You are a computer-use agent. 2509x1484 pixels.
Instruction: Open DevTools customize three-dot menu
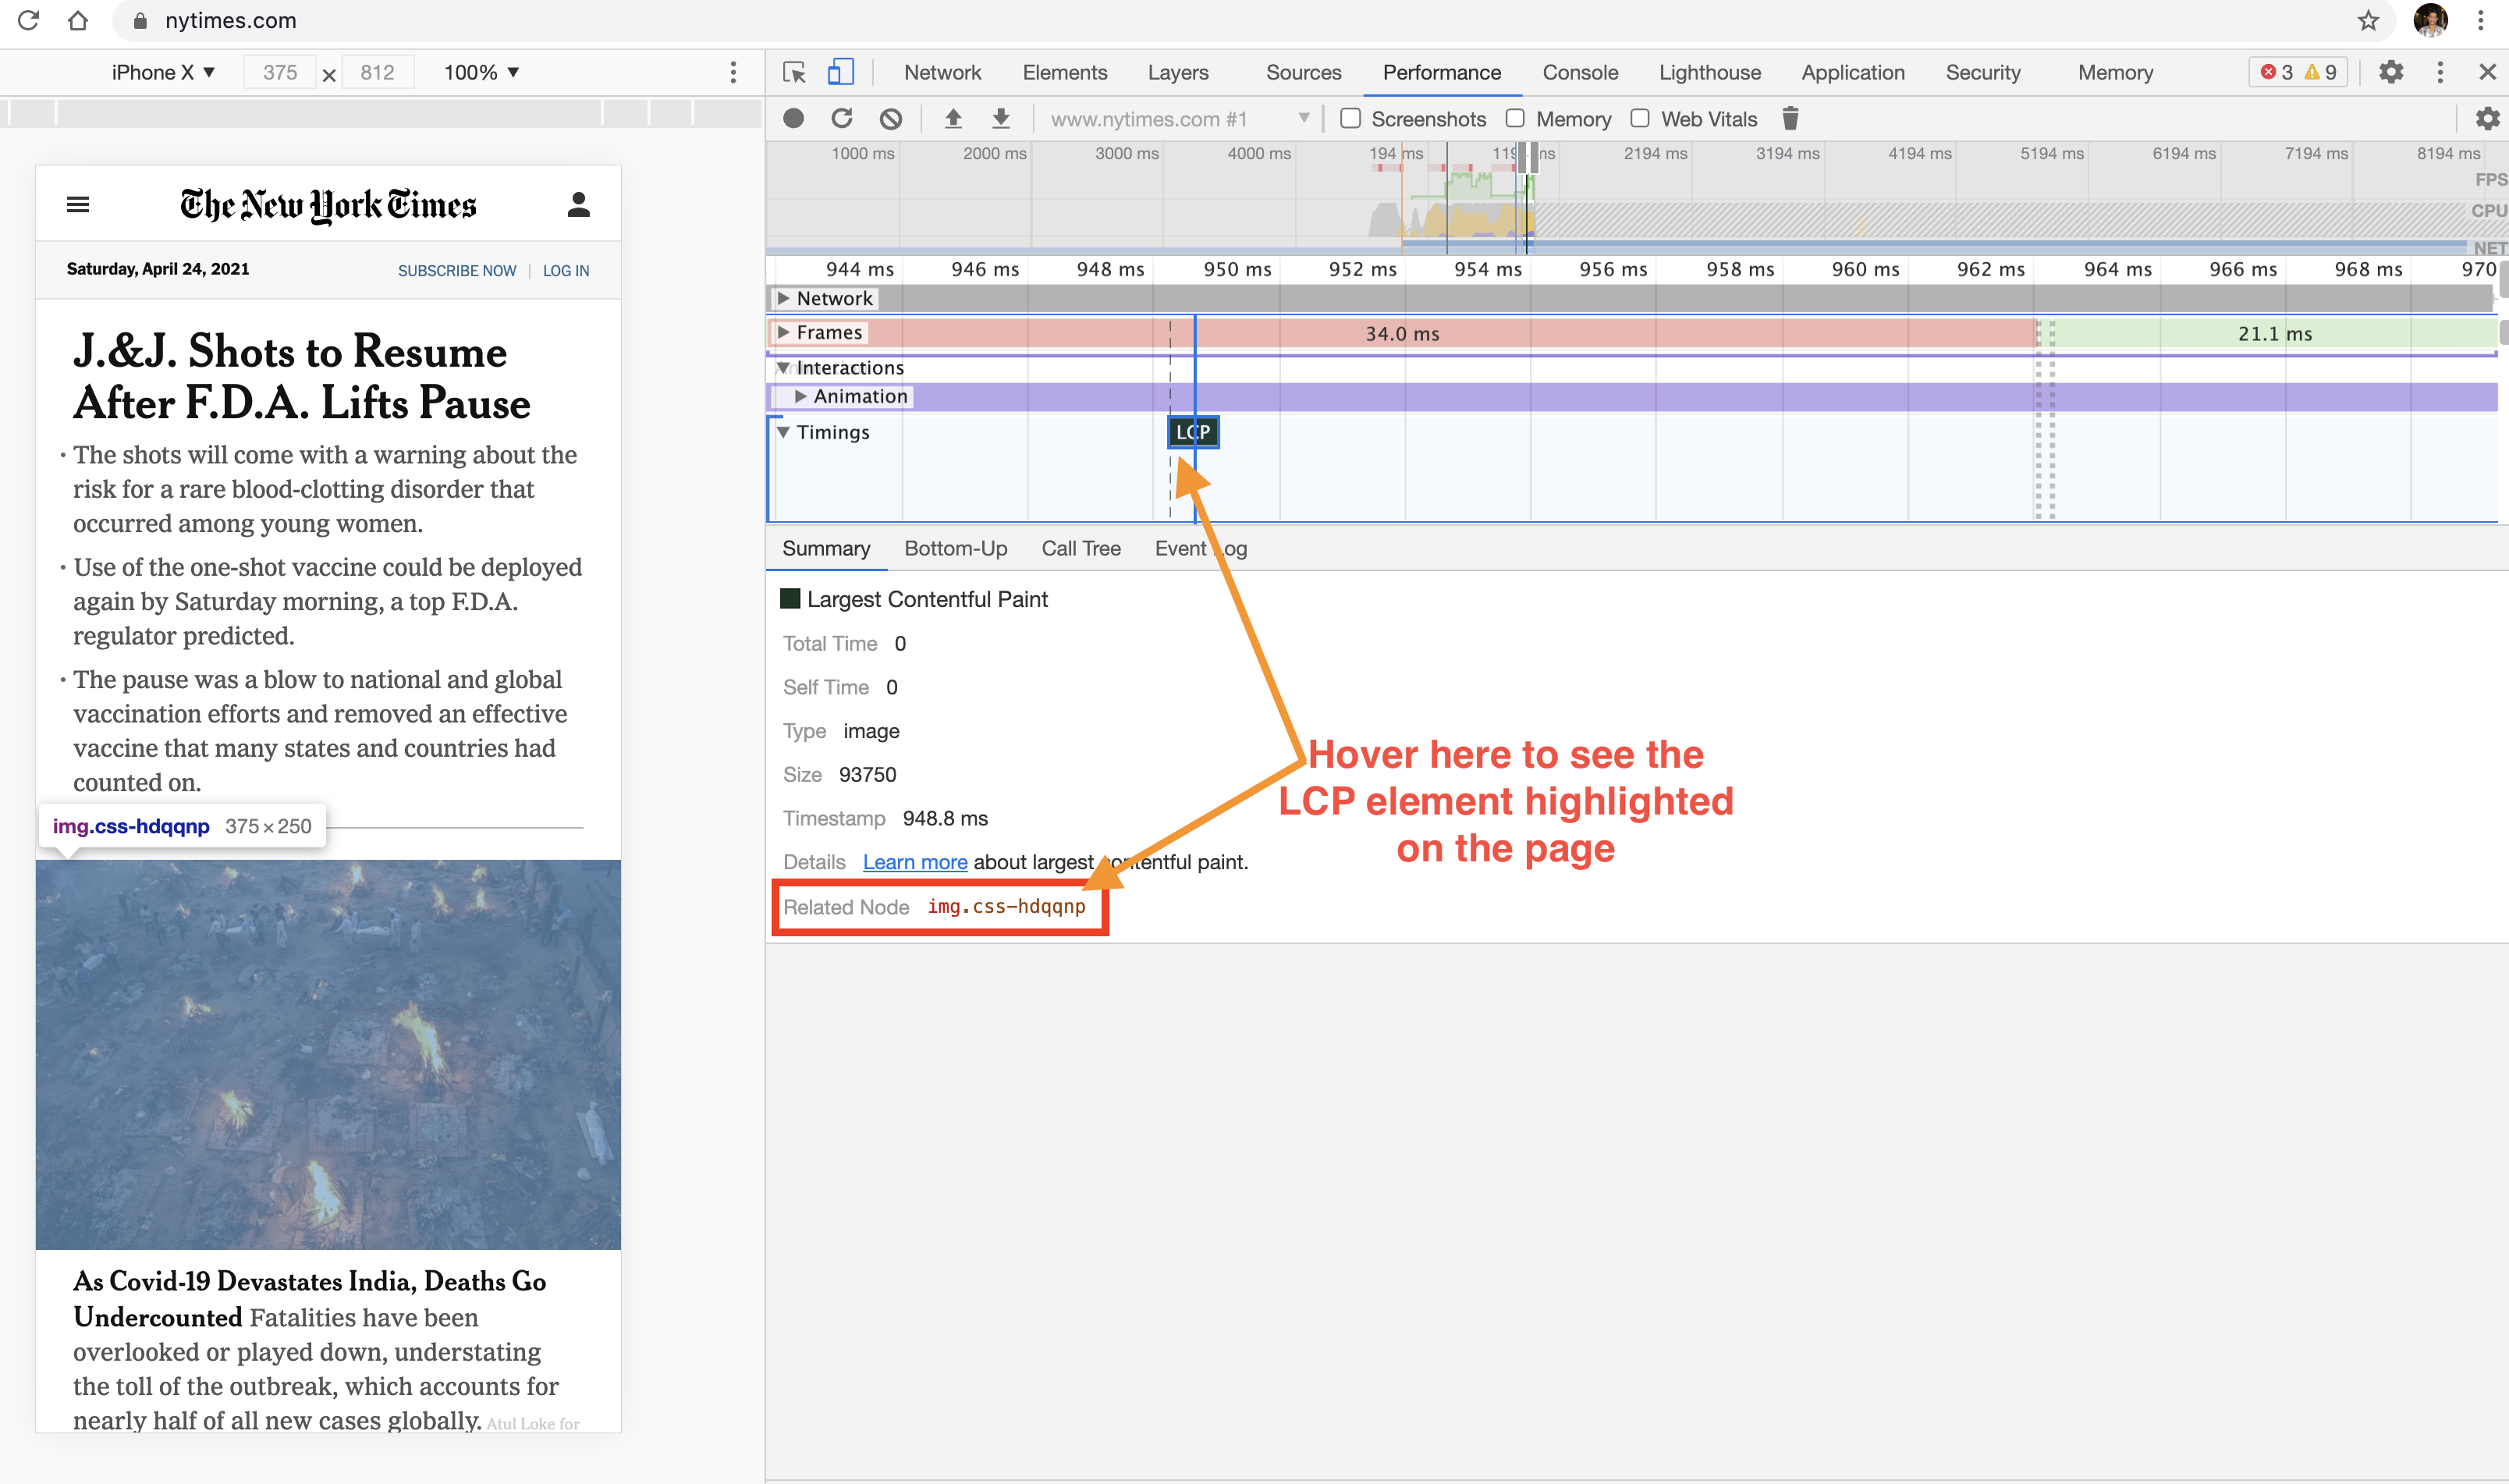[x=2440, y=72]
